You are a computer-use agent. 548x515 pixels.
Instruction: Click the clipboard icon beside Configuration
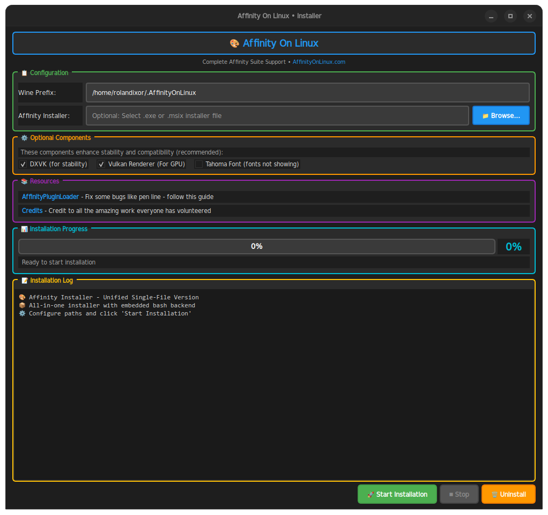[23, 72]
